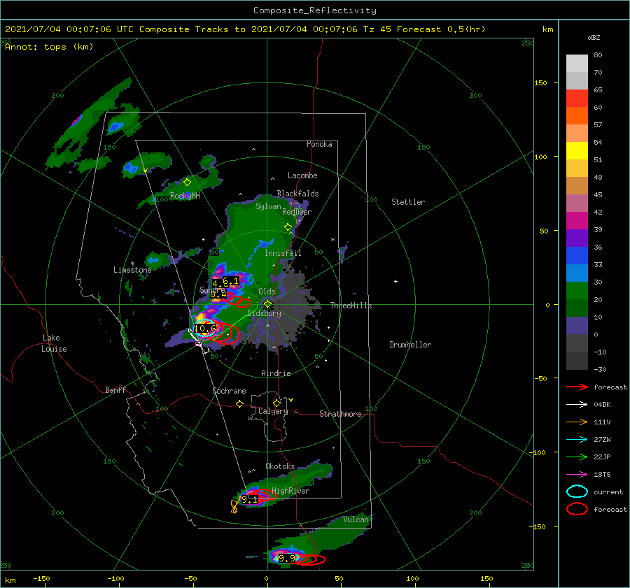Click the Lake Louise label

point(54,343)
